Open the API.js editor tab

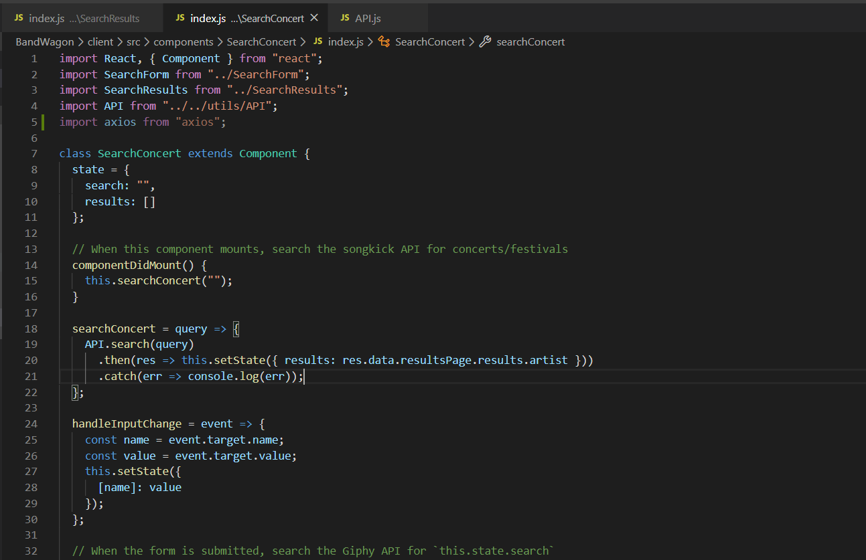377,18
